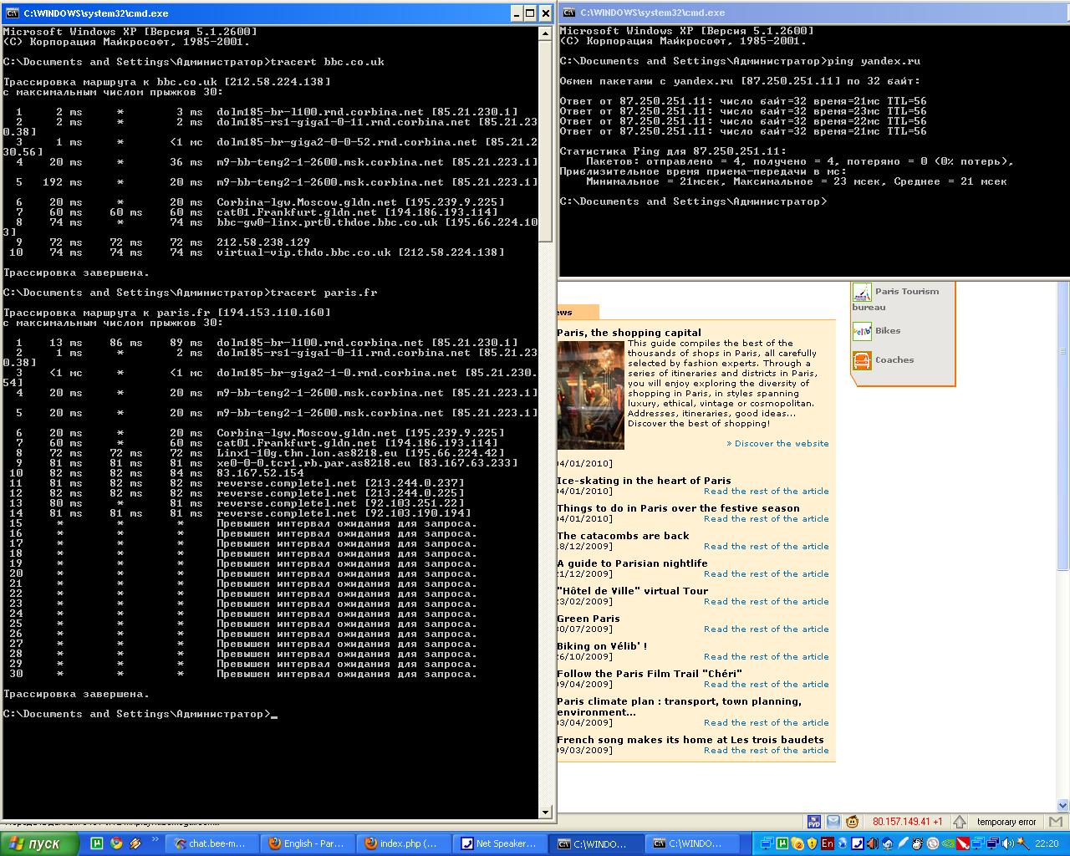Screen dimensions: 1070x856
Task: Click the red IP address 80.157.149.41 indicator
Action: [907, 822]
